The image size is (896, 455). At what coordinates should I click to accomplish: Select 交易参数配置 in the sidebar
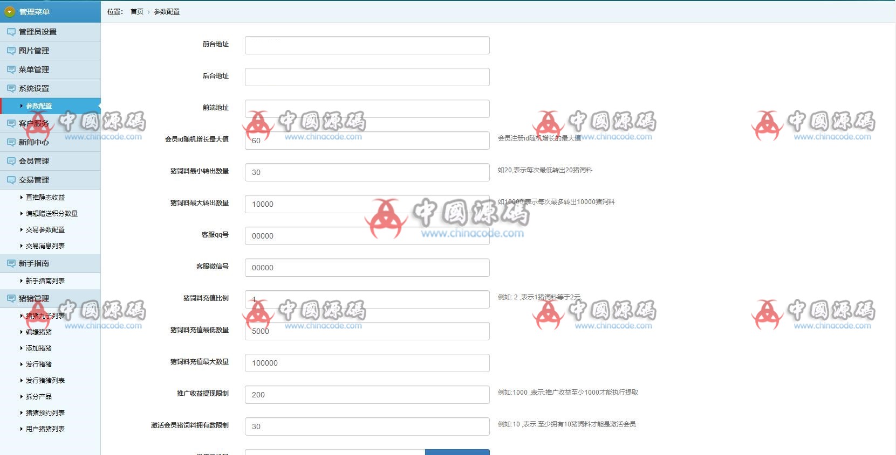tap(45, 230)
